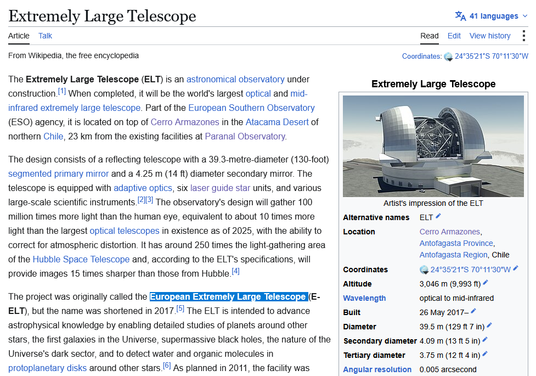Viewport: 536px width, 376px height.
Task: Click highlighted European Extremely Large Telescope text
Action: click(228, 296)
